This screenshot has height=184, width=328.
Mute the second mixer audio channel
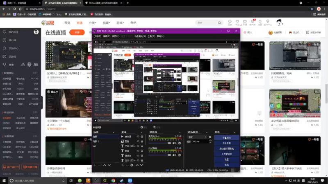coord(174,155)
